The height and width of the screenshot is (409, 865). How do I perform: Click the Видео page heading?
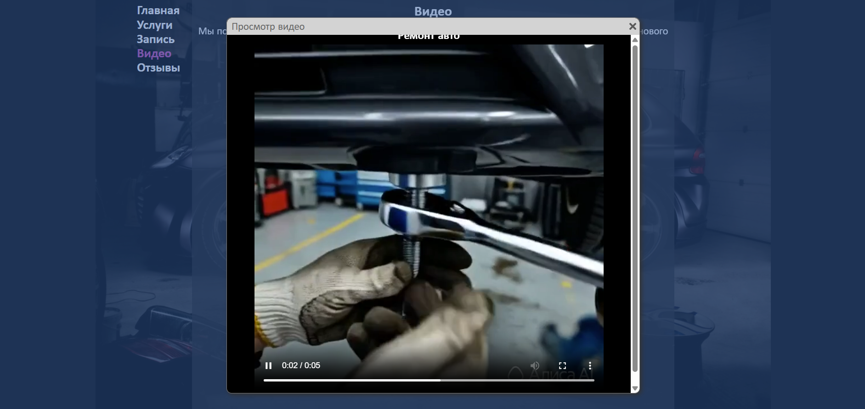pos(433,11)
